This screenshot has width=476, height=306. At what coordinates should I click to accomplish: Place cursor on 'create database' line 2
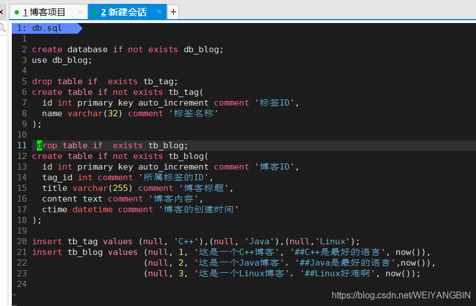[x=127, y=49]
